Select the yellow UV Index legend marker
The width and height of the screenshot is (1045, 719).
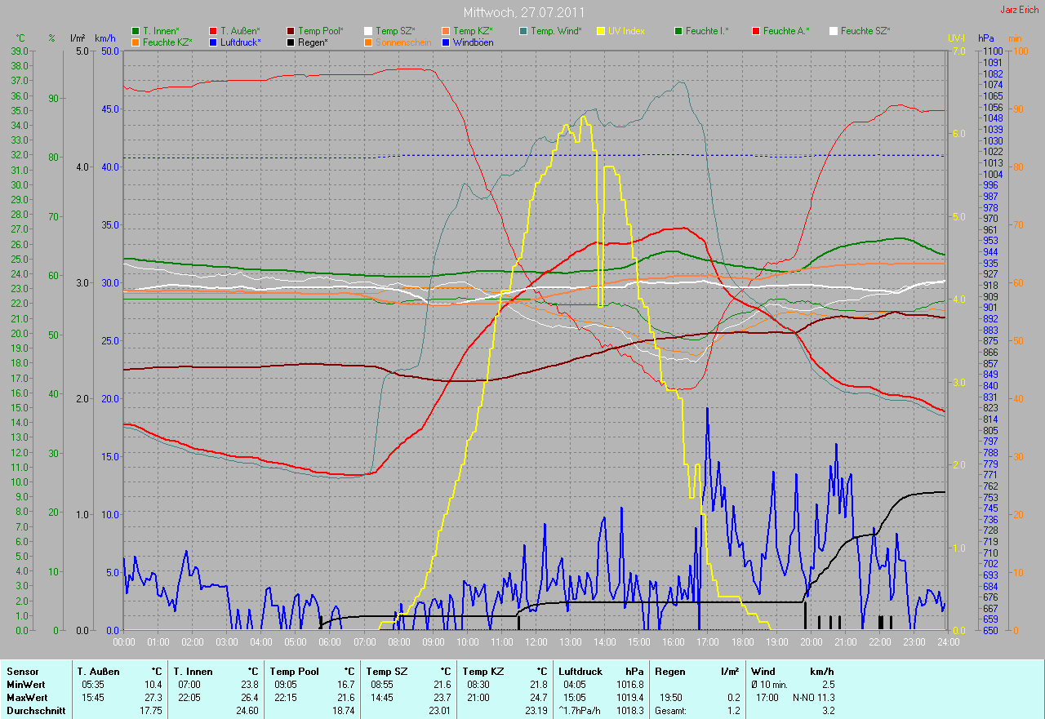(x=602, y=31)
